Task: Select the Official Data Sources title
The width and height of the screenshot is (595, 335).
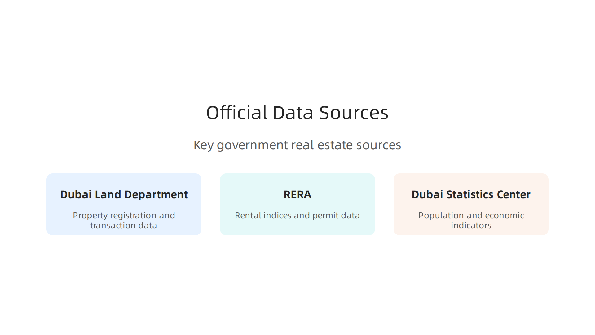Action: (x=297, y=112)
